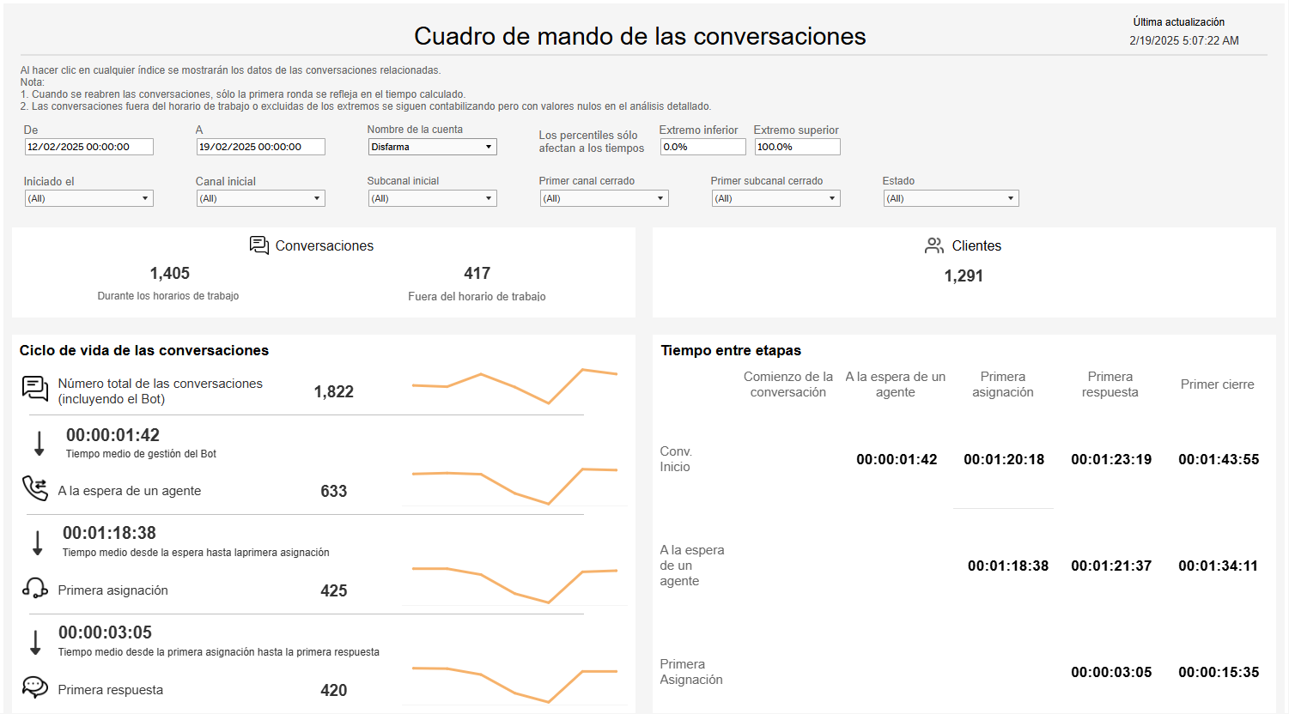Click the A la espera de un agente sparkline
Image resolution: width=1289 pixels, height=714 pixels.
[x=515, y=486]
